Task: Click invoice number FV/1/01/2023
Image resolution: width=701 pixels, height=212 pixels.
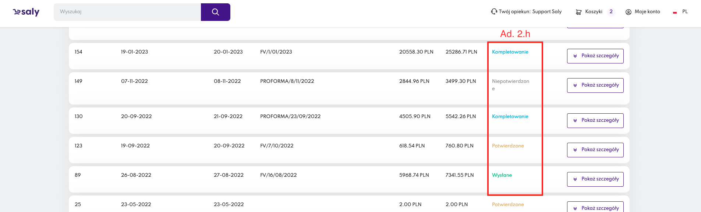Action: (x=276, y=52)
